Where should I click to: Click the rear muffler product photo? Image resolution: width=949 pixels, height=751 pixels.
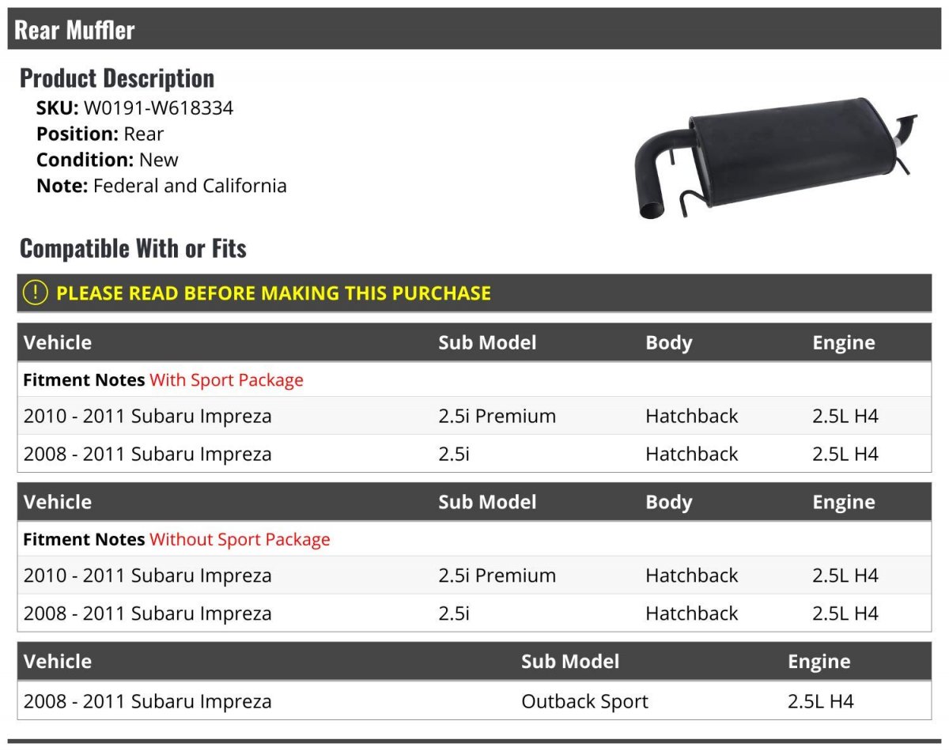(x=775, y=157)
